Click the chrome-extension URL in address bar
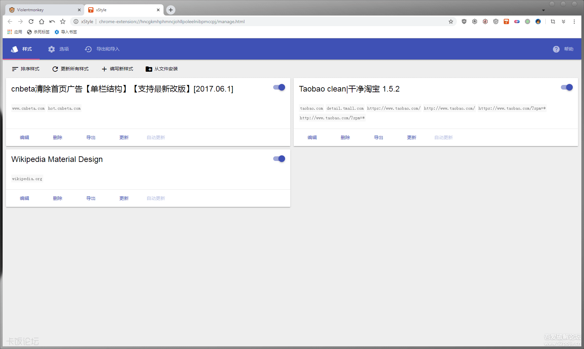The image size is (584, 349). tap(172, 21)
